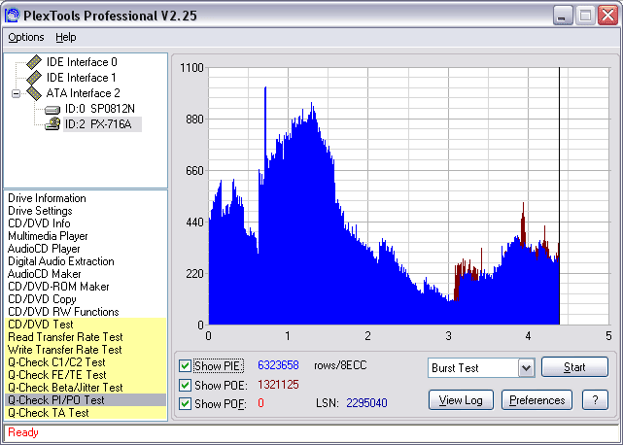
Task: Select Q-Check FE/TE Test
Action: click(86, 375)
